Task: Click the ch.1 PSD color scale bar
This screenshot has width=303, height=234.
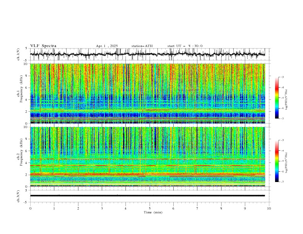Action: [x=277, y=98]
